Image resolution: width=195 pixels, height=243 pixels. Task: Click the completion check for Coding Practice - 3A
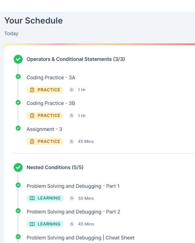click(18, 76)
